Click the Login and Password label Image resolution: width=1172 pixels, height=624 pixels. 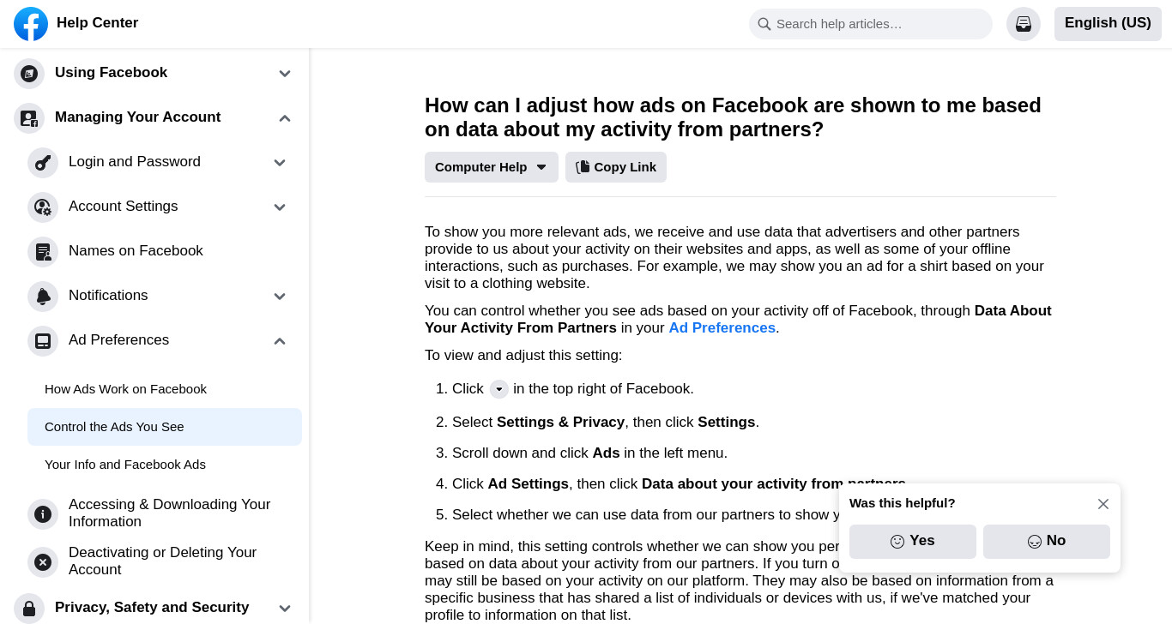click(x=135, y=162)
